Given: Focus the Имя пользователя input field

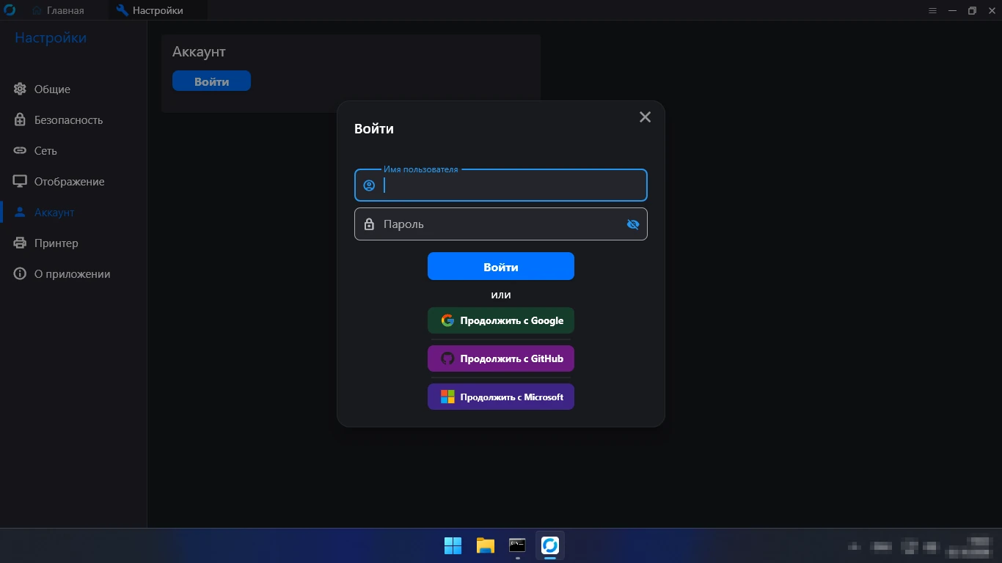Looking at the screenshot, I should 501,185.
